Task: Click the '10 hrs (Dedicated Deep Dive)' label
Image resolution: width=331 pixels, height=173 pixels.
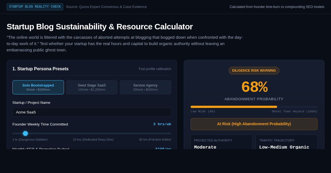Action: [93, 139]
